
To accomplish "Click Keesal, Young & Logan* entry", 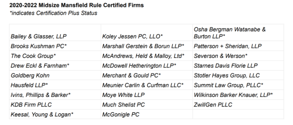I will (55, 114).
